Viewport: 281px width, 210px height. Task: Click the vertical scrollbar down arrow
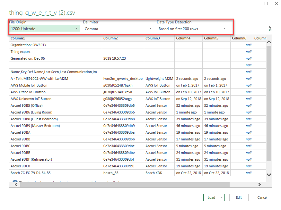point(269,175)
